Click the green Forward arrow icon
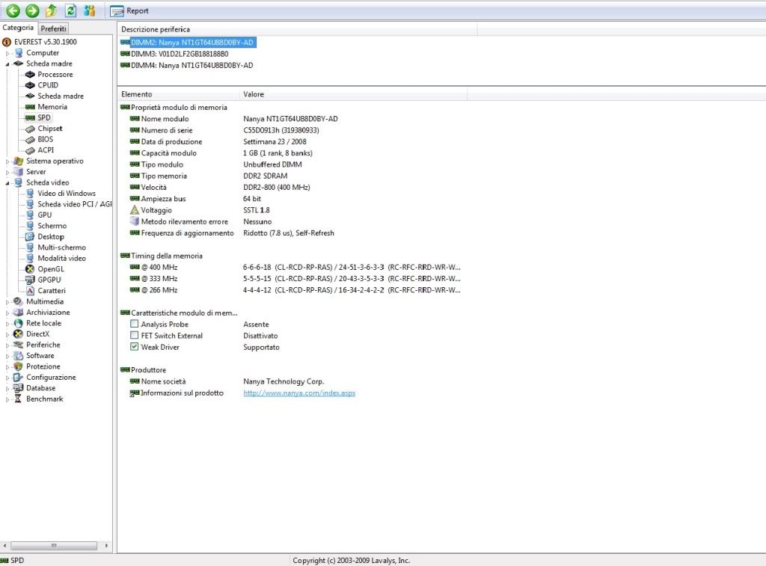This screenshot has height=566, width=766. (32, 10)
